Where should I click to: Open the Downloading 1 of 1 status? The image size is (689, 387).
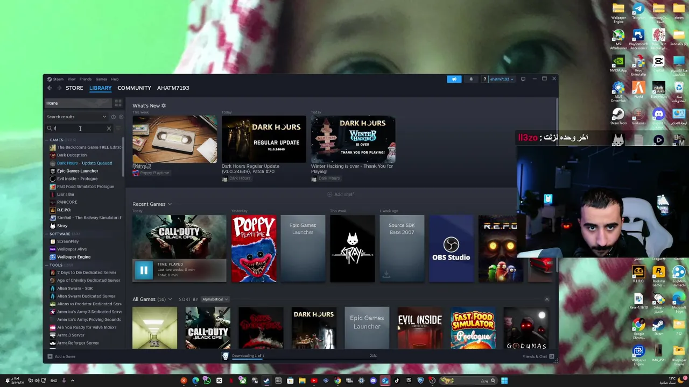248,356
